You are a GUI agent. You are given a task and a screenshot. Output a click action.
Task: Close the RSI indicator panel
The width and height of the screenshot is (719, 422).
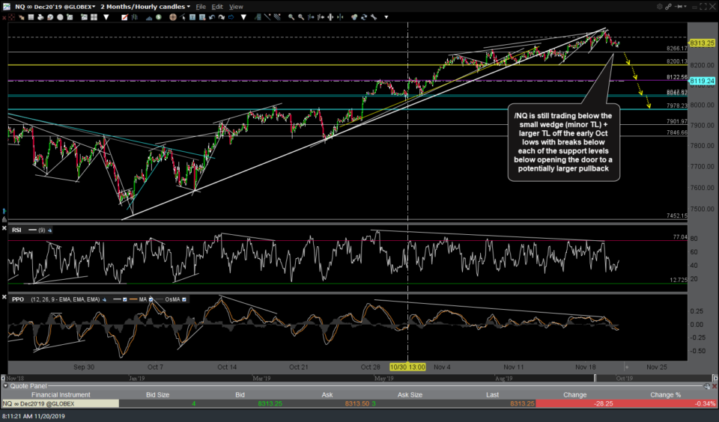(x=4, y=228)
